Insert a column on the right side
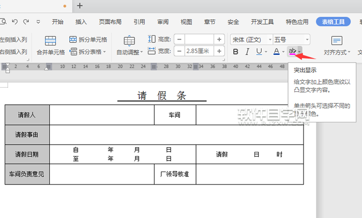This screenshot has width=362, height=218. pyautogui.click(x=13, y=52)
